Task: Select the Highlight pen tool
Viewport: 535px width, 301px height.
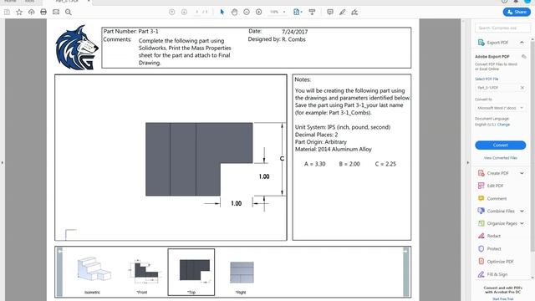Action: (x=342, y=13)
